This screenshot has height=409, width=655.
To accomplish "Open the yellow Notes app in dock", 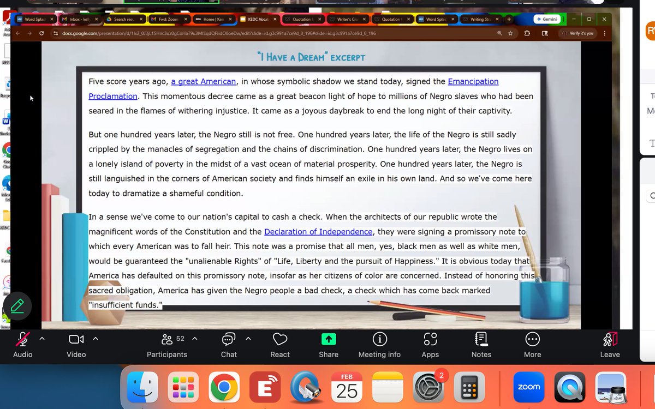I will click(388, 387).
